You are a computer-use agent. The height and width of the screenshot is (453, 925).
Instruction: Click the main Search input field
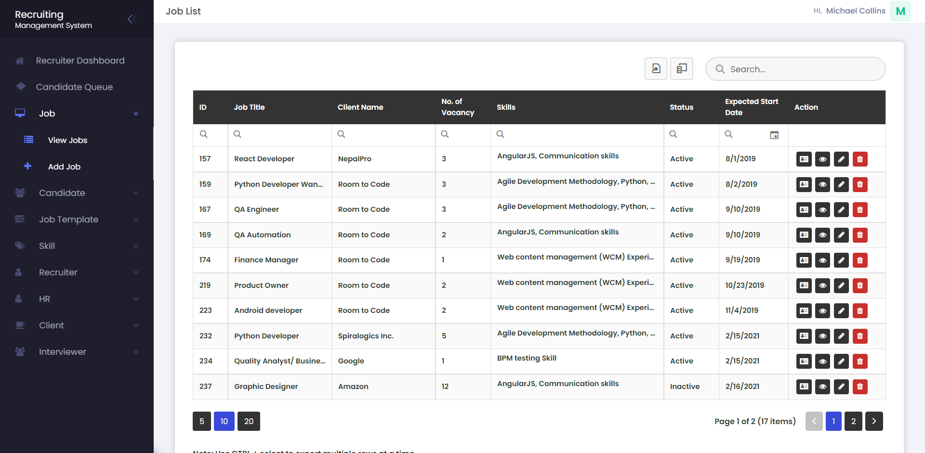[802, 69]
